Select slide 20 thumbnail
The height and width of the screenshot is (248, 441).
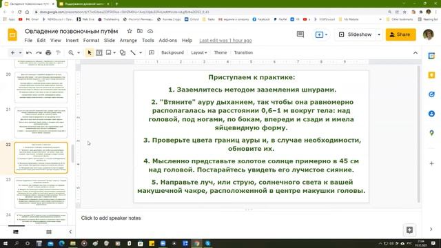tap(41, 87)
